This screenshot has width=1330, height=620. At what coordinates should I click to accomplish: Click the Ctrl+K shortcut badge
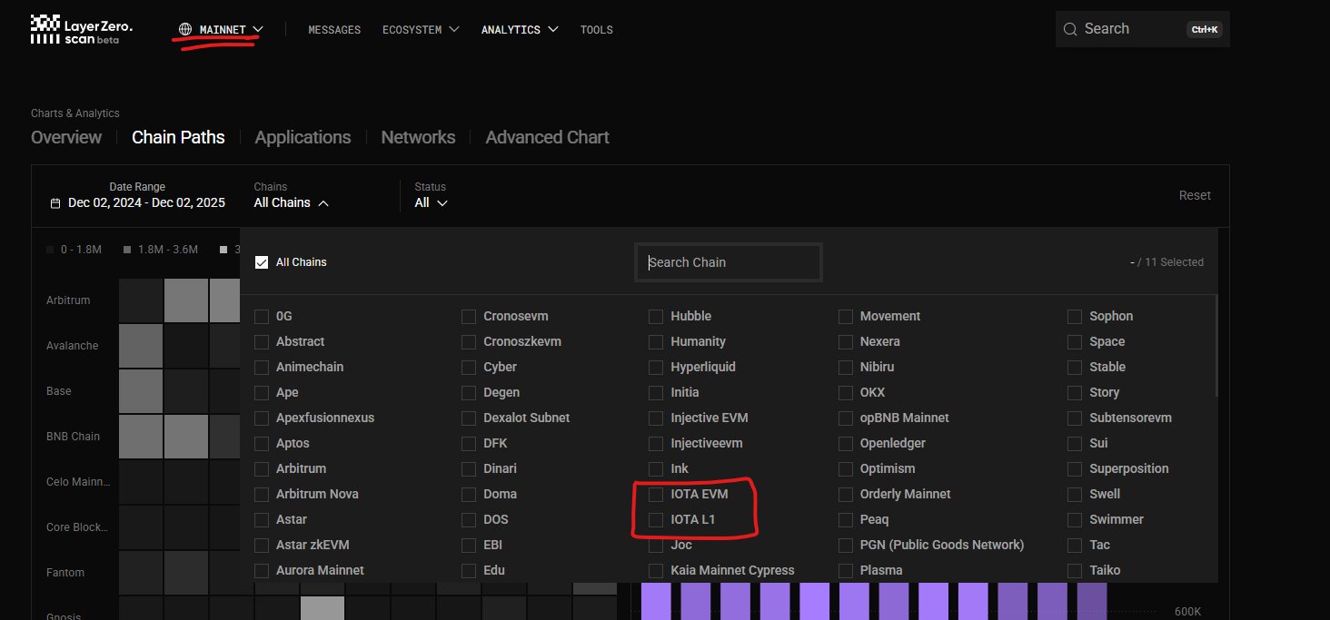1205,30
